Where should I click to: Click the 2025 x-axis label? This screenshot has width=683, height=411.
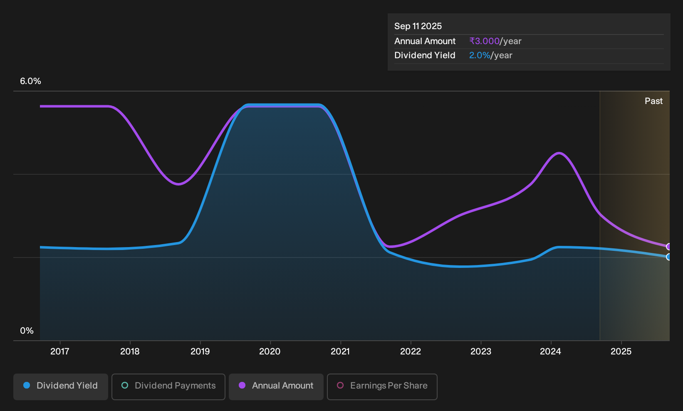[621, 352]
